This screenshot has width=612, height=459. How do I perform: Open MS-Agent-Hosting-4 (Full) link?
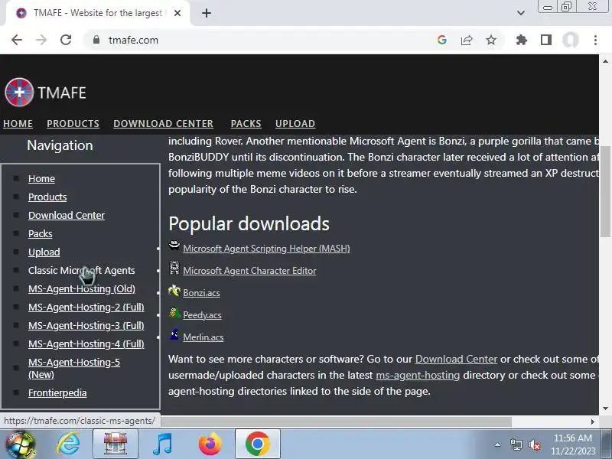coord(86,343)
